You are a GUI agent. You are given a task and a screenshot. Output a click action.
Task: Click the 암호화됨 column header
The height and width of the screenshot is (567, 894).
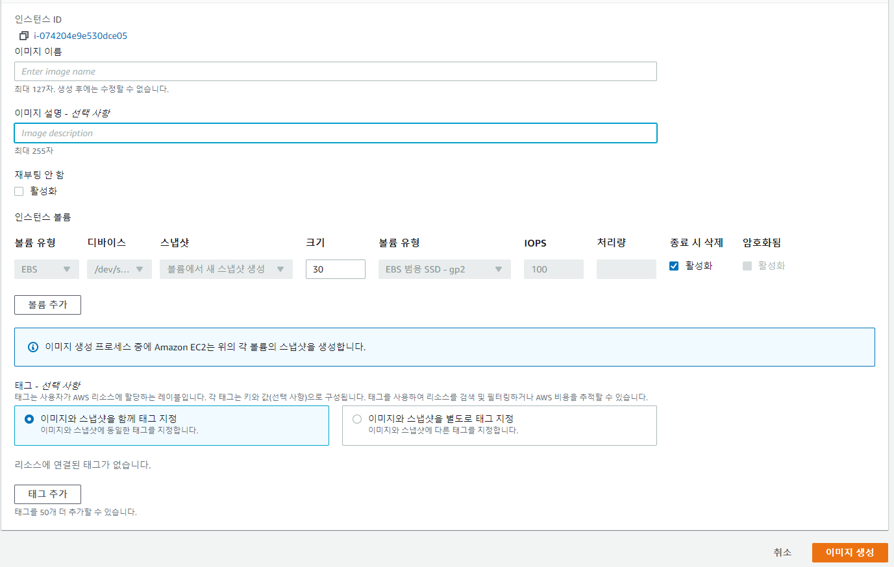pyautogui.click(x=762, y=243)
